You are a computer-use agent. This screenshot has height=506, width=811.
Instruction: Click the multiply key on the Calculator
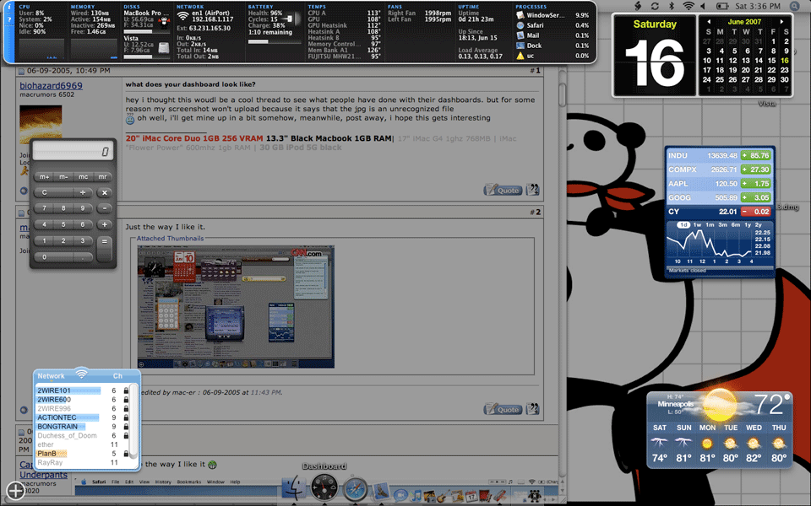pos(105,192)
